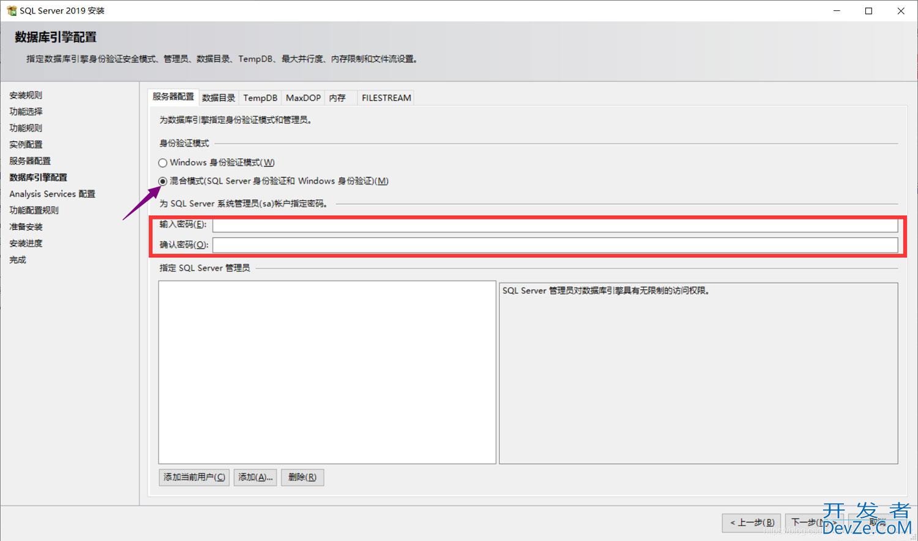
Task: Go back with 上一步(B) button
Action: (752, 523)
